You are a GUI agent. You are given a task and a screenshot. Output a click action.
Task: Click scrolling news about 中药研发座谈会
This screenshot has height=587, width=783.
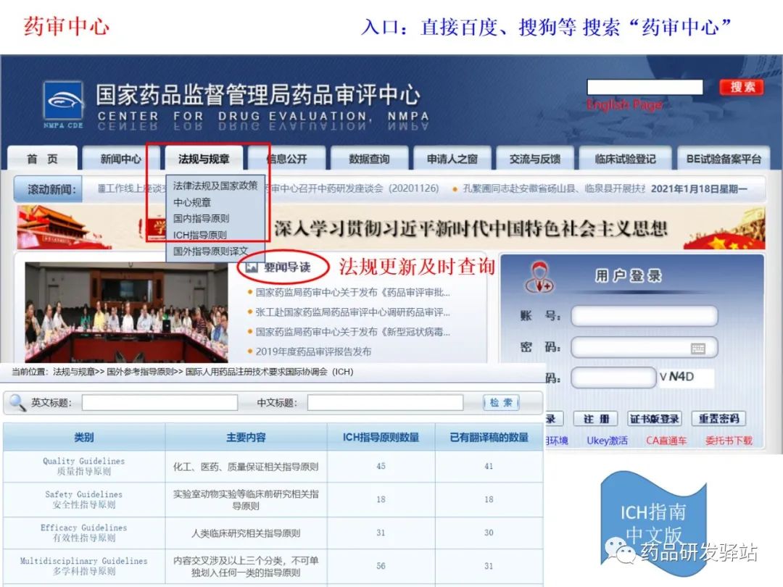tap(354, 188)
